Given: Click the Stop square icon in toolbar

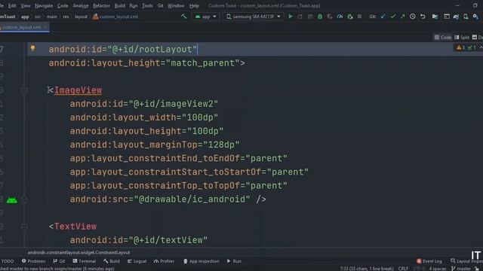Looking at the screenshot, I should coord(359,17).
